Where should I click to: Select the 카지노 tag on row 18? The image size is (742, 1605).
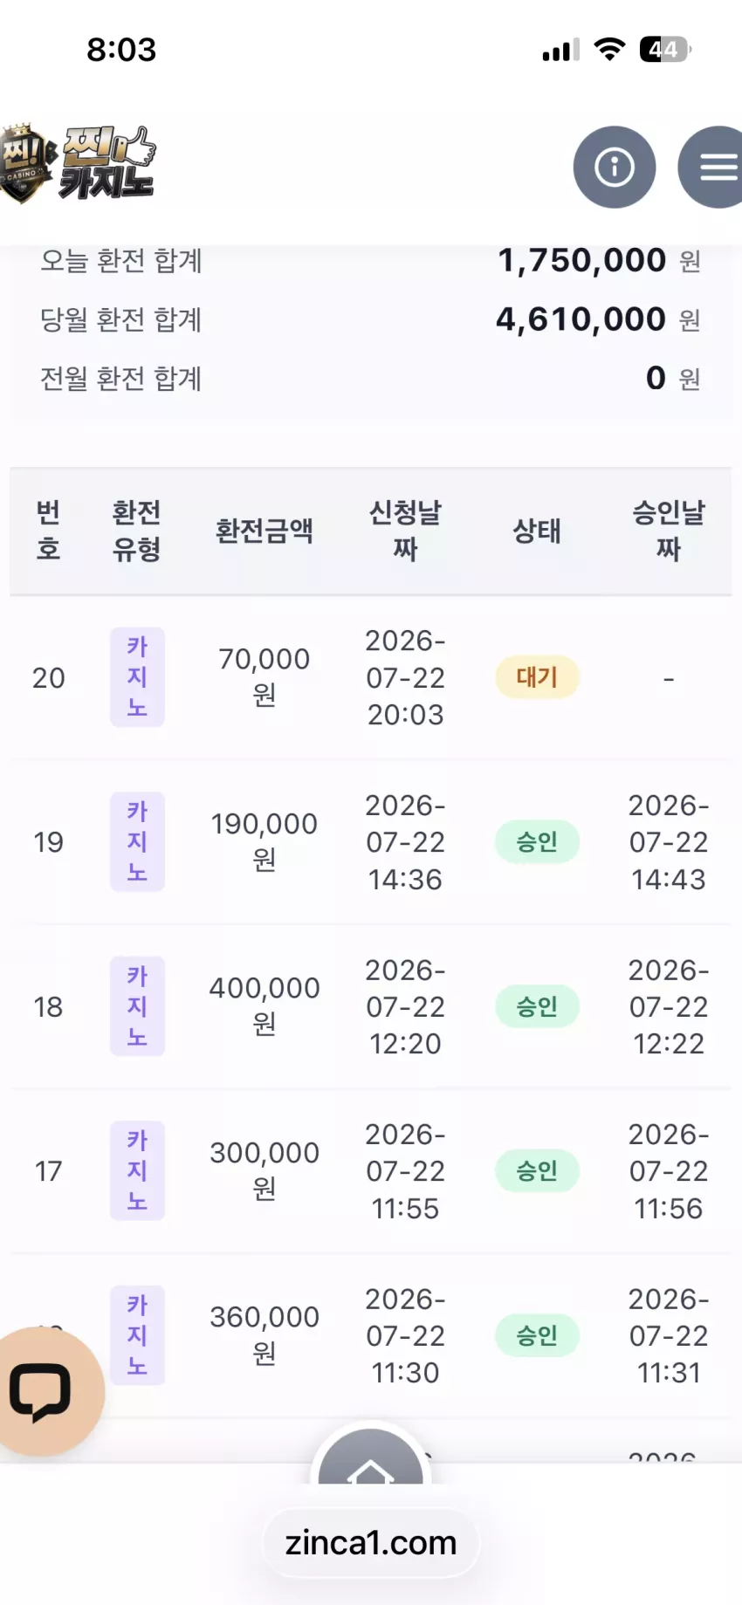coord(137,1006)
